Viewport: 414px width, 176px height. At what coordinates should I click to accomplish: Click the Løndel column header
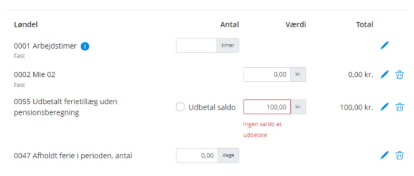26,25
